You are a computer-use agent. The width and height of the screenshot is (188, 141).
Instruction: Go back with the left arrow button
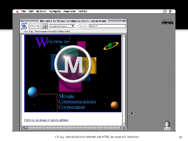32,26
